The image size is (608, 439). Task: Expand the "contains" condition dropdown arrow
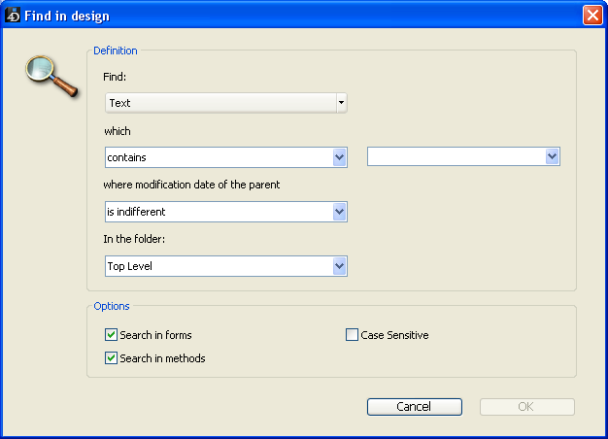pos(339,157)
